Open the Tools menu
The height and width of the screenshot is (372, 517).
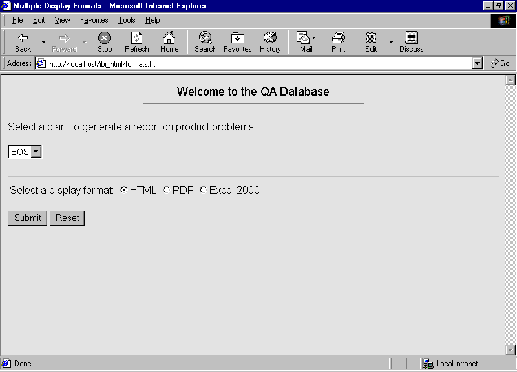click(127, 20)
